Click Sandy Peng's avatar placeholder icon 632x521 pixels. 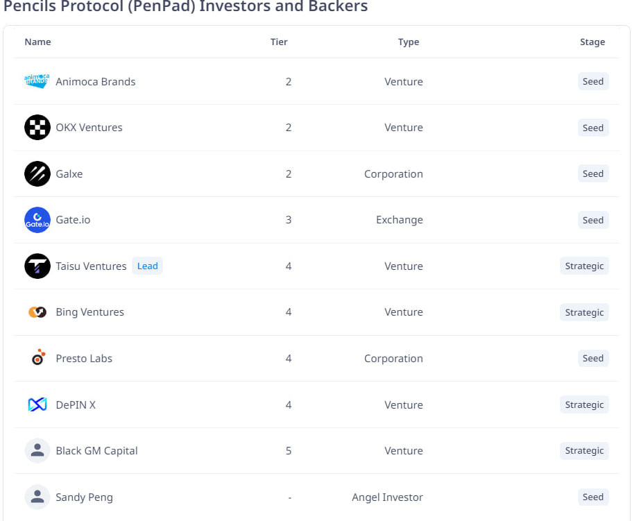click(x=37, y=497)
